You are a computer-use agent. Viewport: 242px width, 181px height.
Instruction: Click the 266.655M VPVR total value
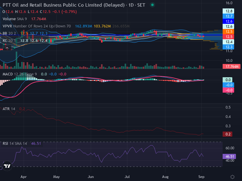point(121,26)
